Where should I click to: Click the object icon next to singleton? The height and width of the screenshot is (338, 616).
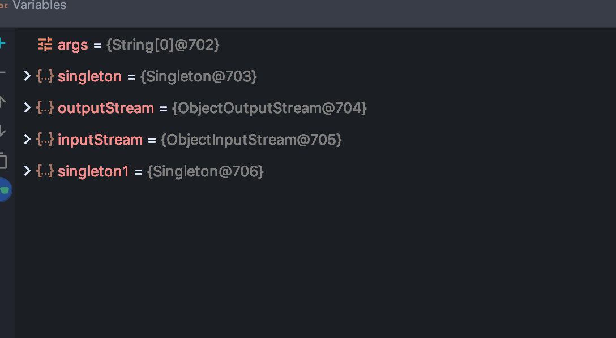(x=45, y=76)
